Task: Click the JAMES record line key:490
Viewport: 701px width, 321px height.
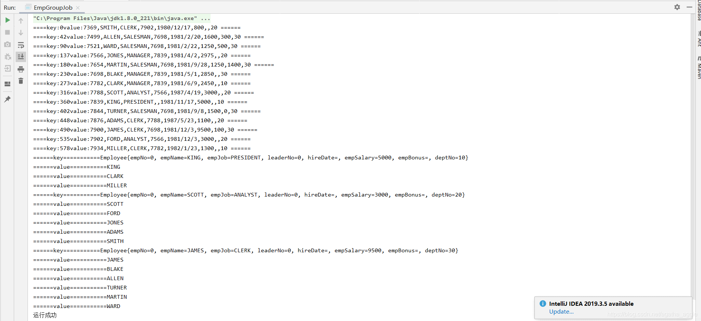Action: pyautogui.click(x=145, y=130)
